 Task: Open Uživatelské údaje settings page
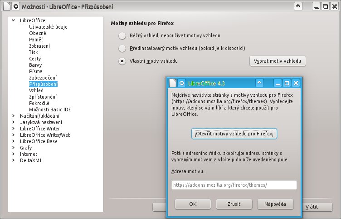point(48,27)
